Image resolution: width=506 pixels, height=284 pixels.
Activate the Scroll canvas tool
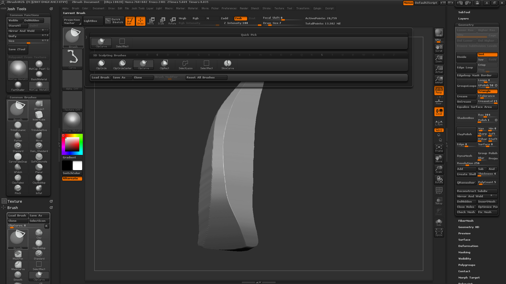[439, 48]
